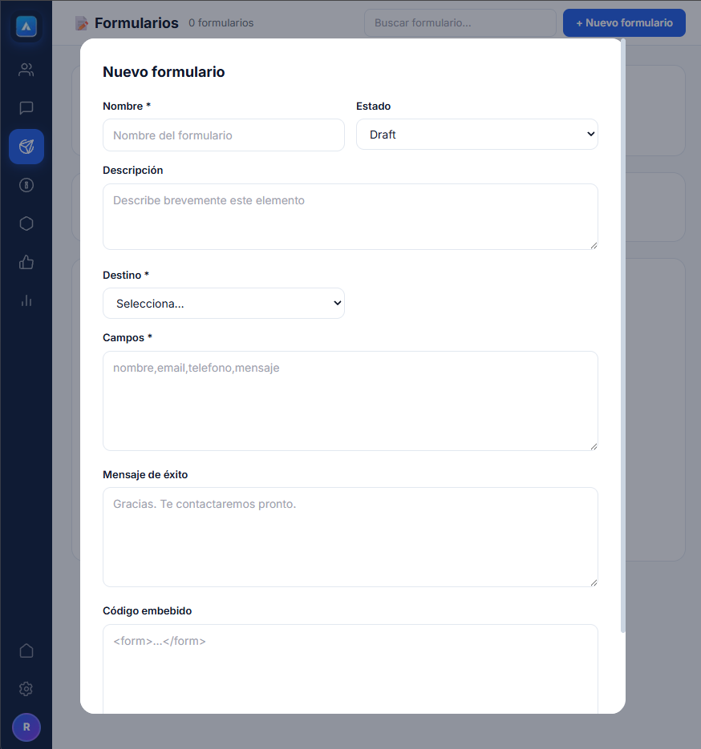Click the Mensaje de éxito textarea
Image resolution: width=701 pixels, height=749 pixels.
coord(350,538)
